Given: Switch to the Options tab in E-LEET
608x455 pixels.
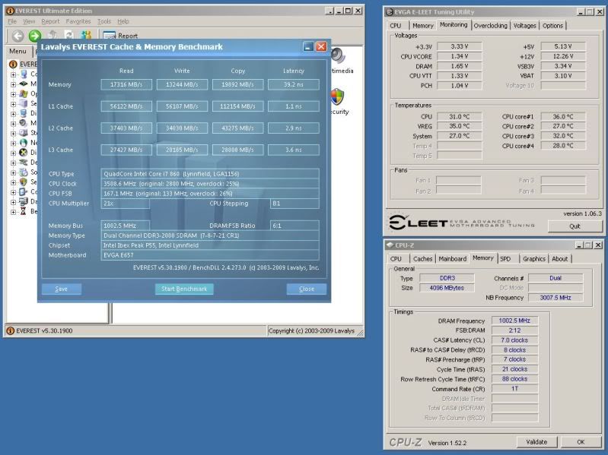Looking at the screenshot, I should 552,26.
